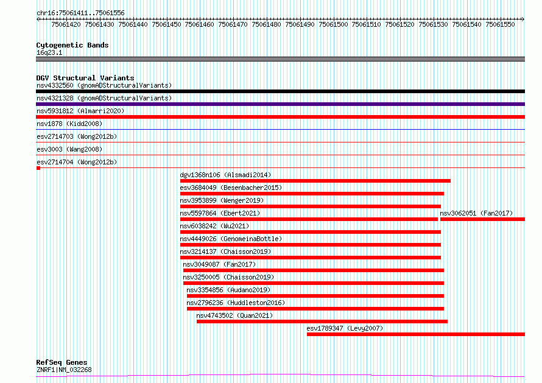Click the red bar of nsv5931812

[280, 117]
